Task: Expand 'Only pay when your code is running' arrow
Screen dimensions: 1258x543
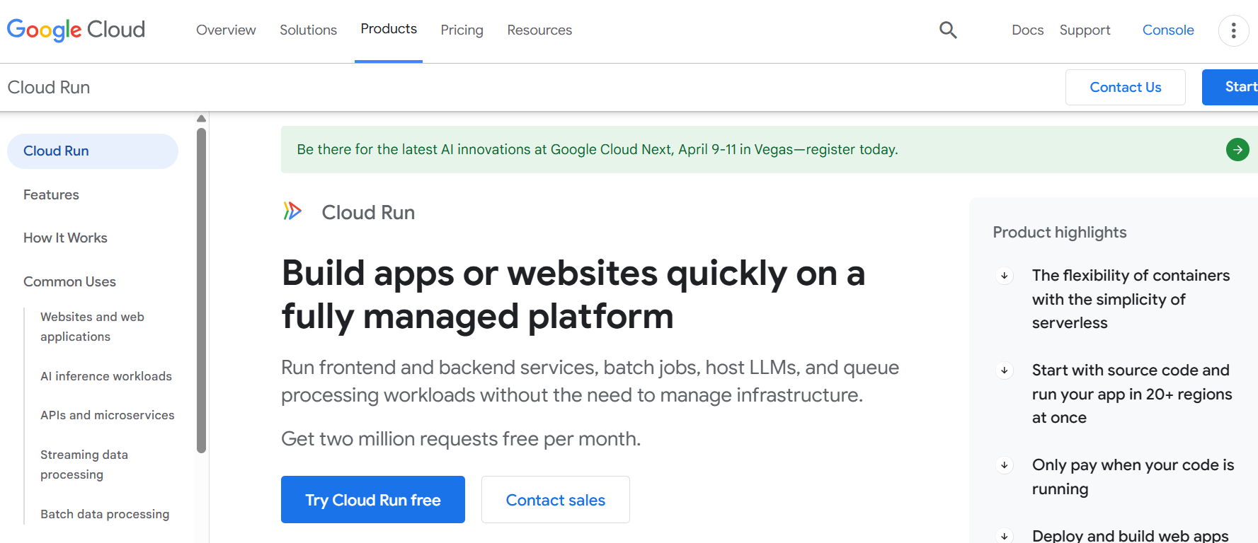Action: click(x=1005, y=465)
